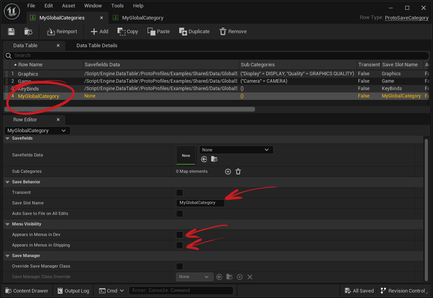Image resolution: width=433 pixels, height=298 pixels.
Task: Click the Reimport toolbar button
Action: pyautogui.click(x=62, y=32)
